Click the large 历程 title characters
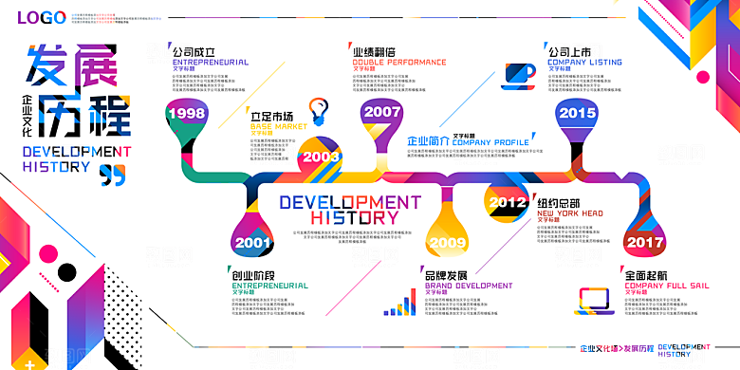The height and width of the screenshot is (370, 740). point(85,116)
